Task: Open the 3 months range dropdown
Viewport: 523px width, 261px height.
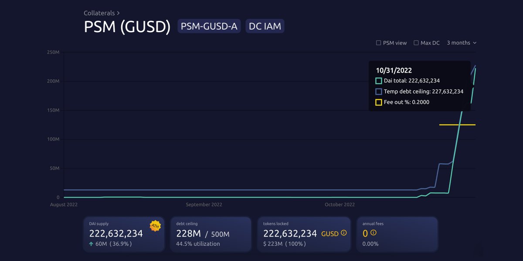Action: [462, 43]
